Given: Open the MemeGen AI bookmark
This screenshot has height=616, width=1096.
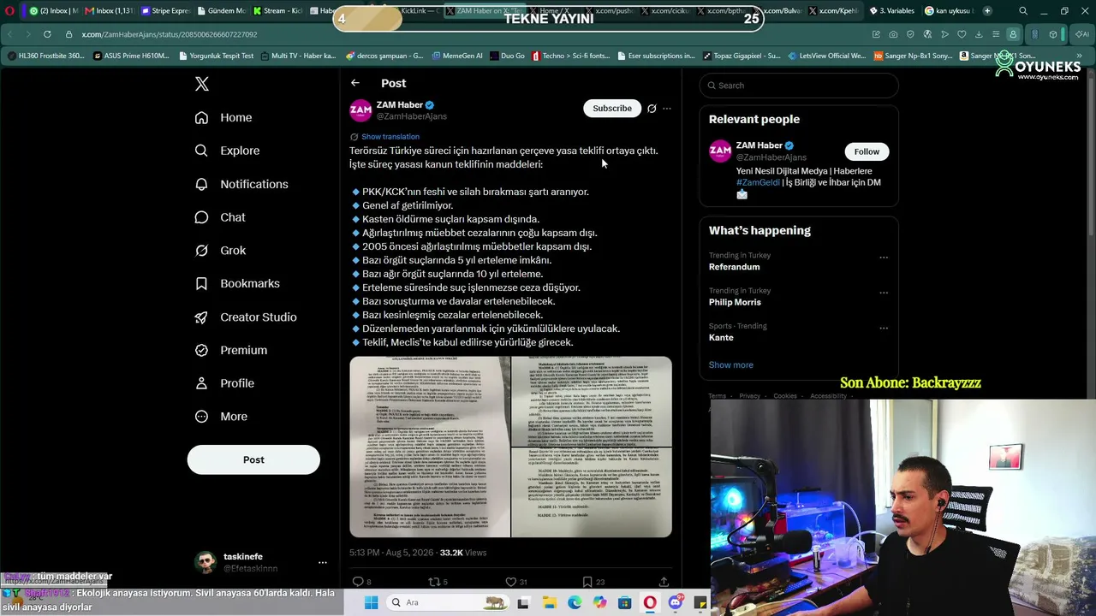Looking at the screenshot, I should point(457,56).
